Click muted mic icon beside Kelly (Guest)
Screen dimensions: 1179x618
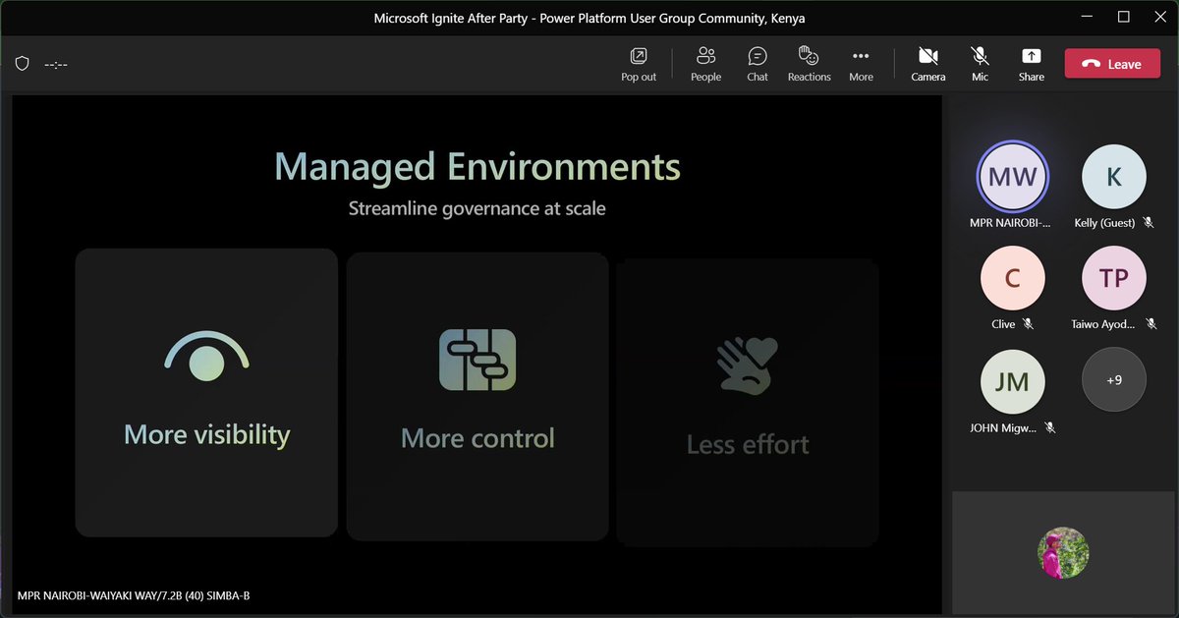1147,223
